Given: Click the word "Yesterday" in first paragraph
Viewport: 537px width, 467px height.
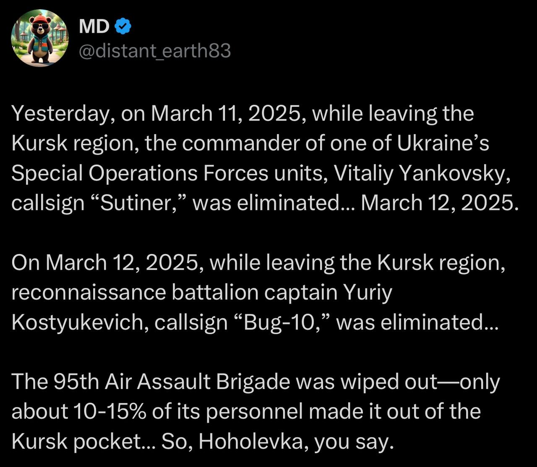Looking at the screenshot, I should pos(60,114).
